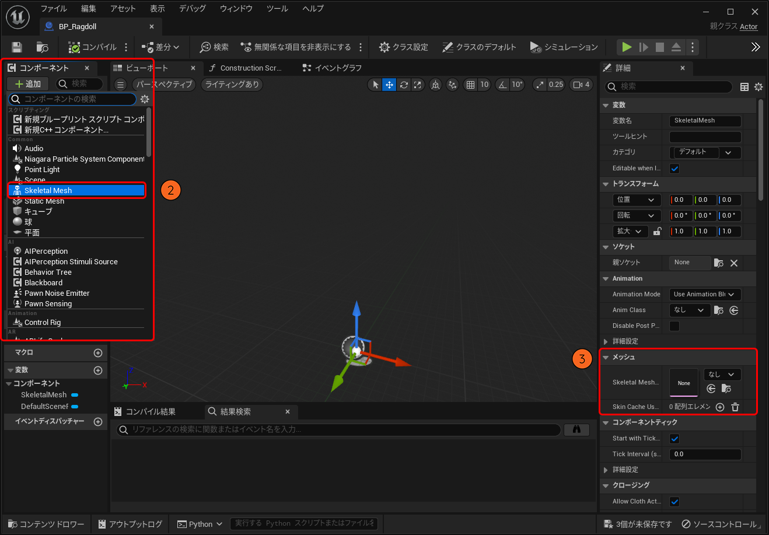Image resolution: width=769 pixels, height=535 pixels.
Task: Click the Skeletal Mesh asset thumbnail labeled None
Action: [684, 383]
